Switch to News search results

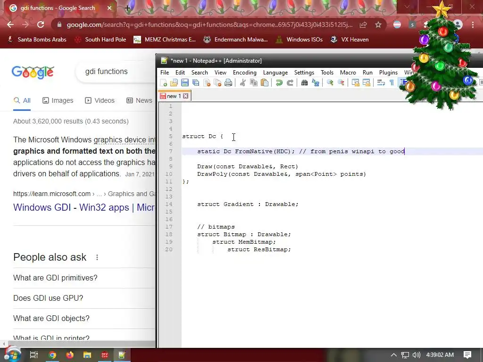click(139, 101)
